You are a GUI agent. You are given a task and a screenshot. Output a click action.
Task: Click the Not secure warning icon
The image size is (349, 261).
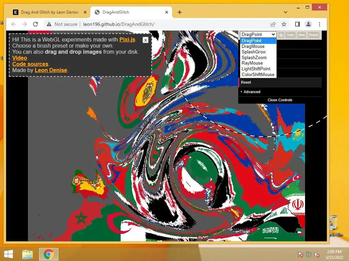click(x=49, y=24)
